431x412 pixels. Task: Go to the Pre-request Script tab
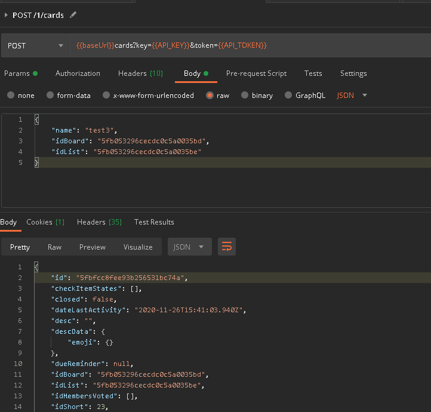coord(256,73)
